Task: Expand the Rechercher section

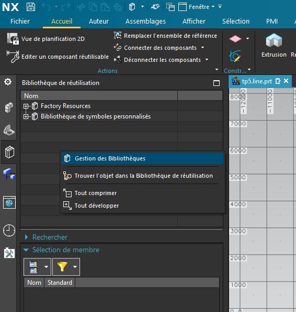Action: pos(26,237)
